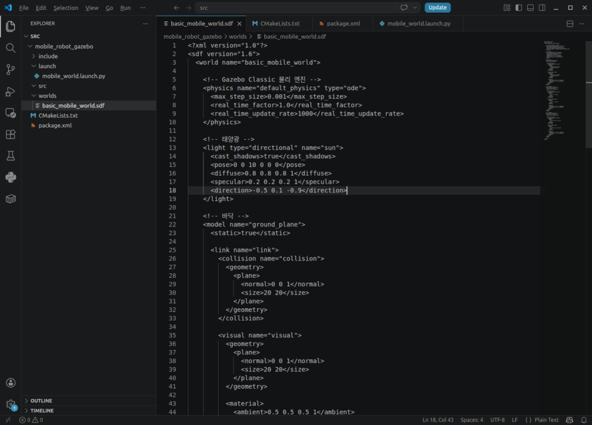Open the cube package icon in activity bar
592x425 pixels.
pyautogui.click(x=10, y=199)
